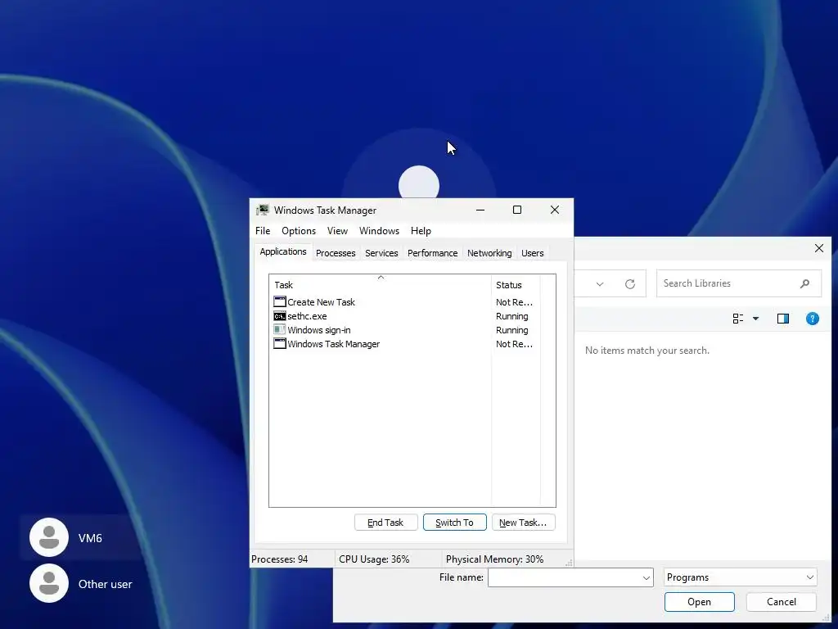Click refresh icon in the file dialog
This screenshot has height=629, width=838.
click(630, 284)
